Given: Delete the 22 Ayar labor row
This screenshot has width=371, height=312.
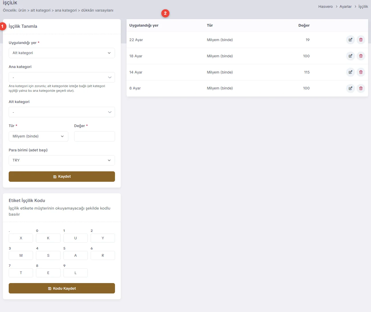Looking at the screenshot, I should pos(361,40).
